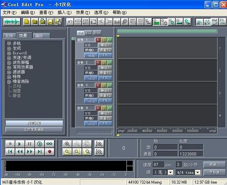Open the 效果(T) menu
The height and width of the screenshot is (185, 227).
[x=83, y=12]
